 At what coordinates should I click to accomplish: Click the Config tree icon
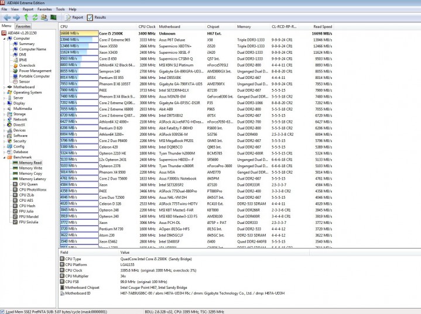(10, 146)
